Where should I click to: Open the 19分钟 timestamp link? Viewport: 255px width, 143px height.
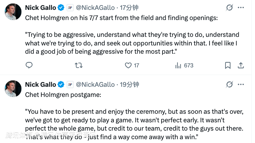129,84
